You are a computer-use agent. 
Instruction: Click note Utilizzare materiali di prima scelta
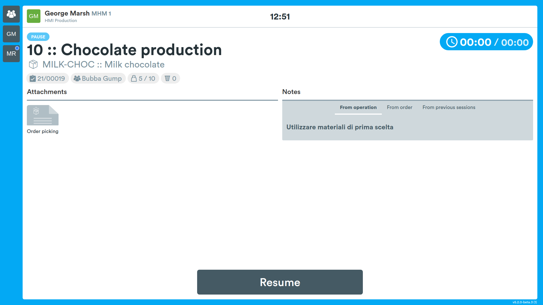point(340,127)
